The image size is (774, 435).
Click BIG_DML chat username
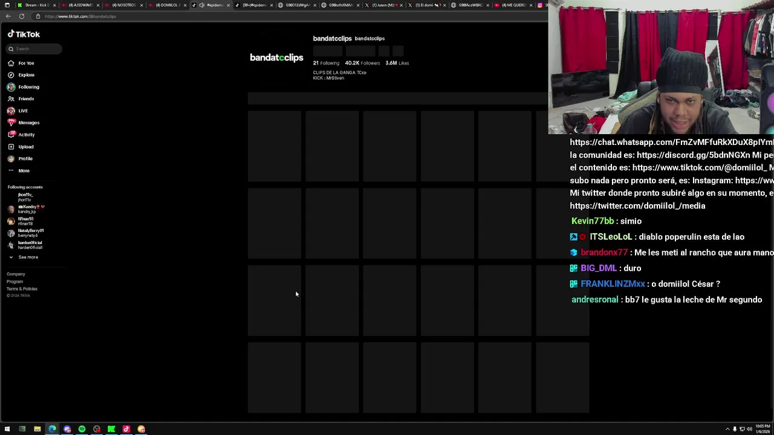[599, 268]
